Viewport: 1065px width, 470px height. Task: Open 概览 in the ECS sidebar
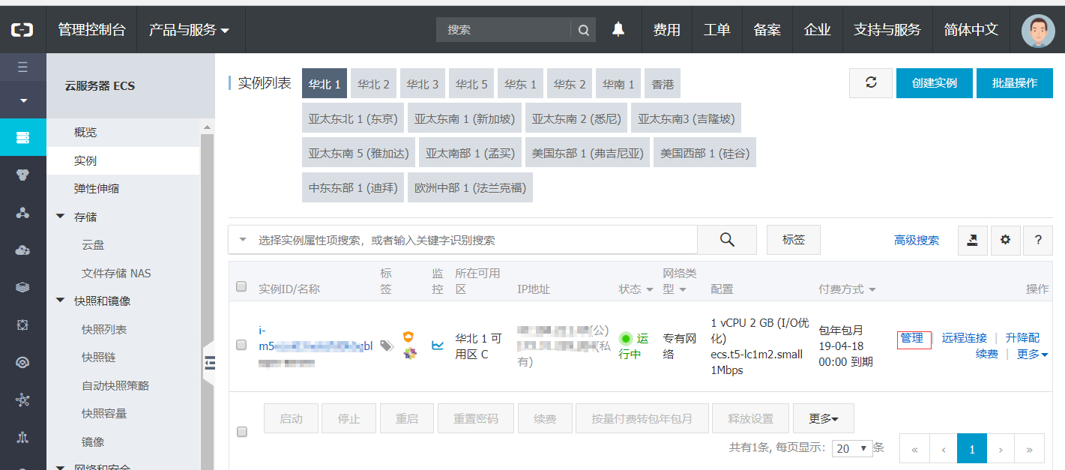(85, 133)
